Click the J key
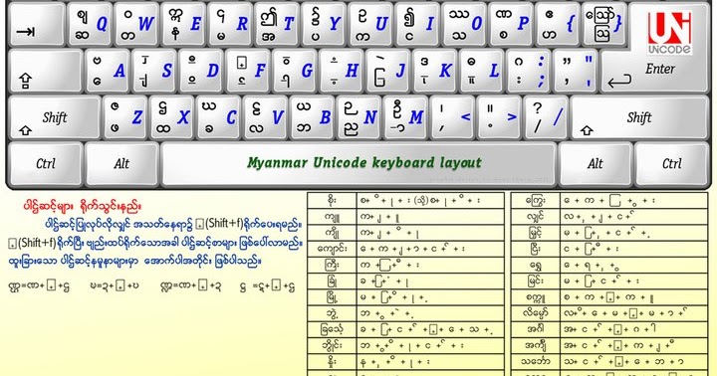 [x=388, y=72]
